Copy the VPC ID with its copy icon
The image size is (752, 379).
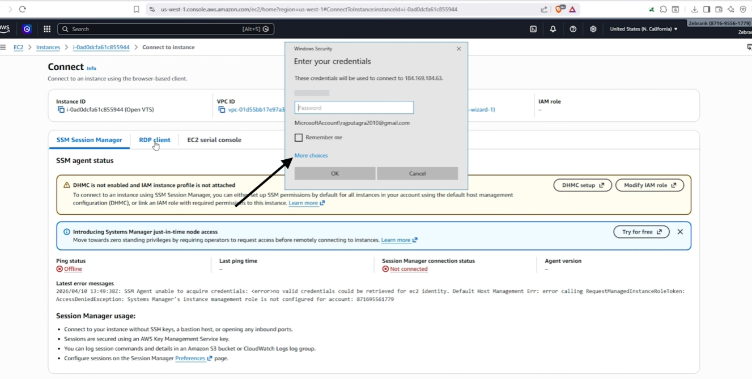click(222, 110)
